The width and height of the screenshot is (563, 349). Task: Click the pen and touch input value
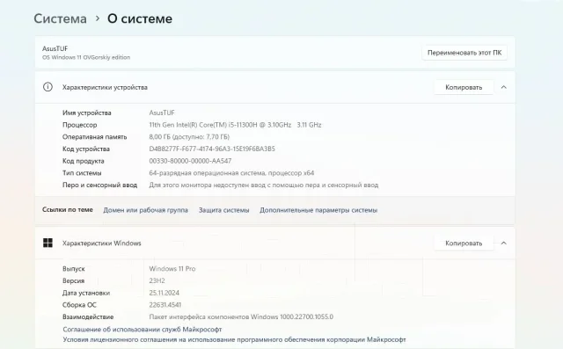pyautogui.click(x=264, y=185)
